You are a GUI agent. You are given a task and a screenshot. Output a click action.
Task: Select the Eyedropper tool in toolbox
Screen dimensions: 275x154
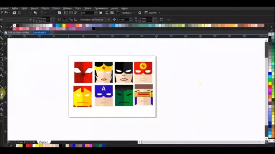click(2, 104)
